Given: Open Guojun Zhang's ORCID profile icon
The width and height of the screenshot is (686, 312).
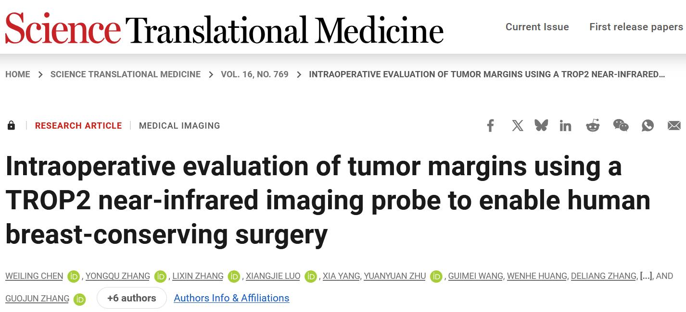Looking at the screenshot, I should [x=80, y=299].
